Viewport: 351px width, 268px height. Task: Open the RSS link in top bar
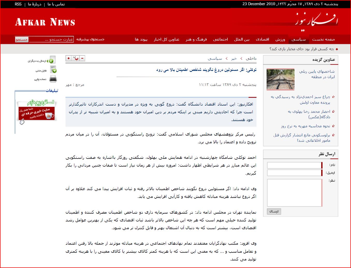click(18, 4)
